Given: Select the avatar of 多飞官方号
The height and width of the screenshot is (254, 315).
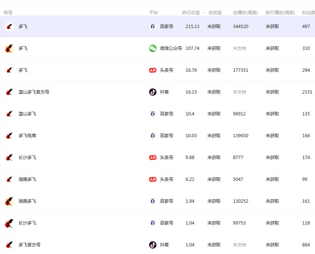Looking at the screenshot, I should (9, 245).
